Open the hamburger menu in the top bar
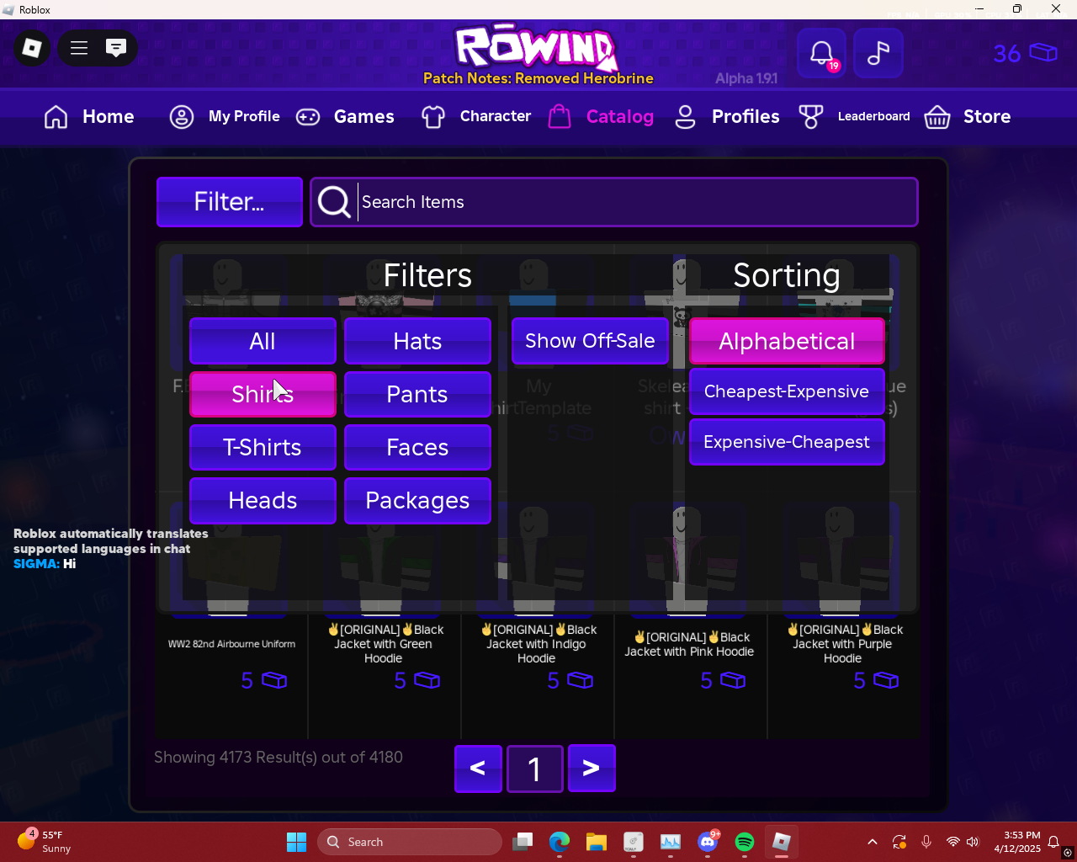 click(x=79, y=48)
